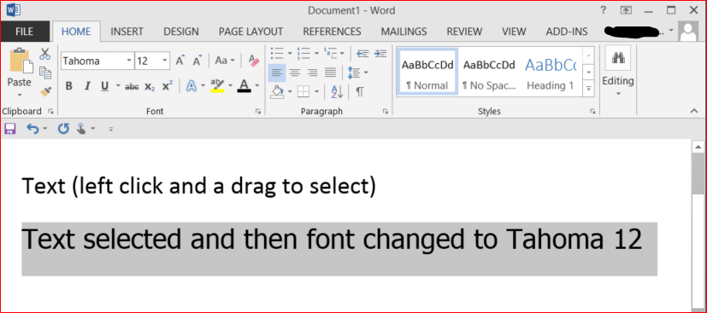Shrink font size with smaller A icon
The width and height of the screenshot is (707, 313).
click(197, 61)
